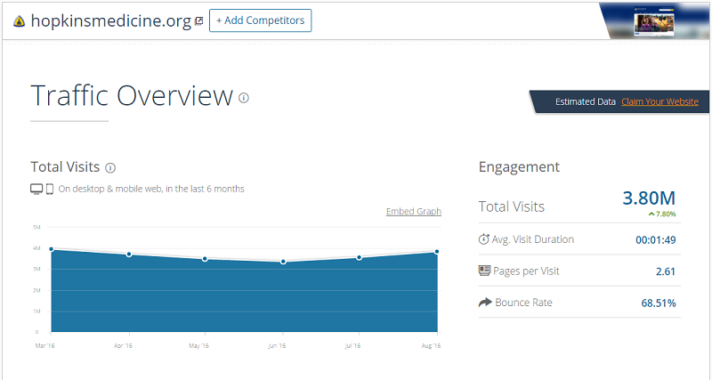This screenshot has height=380, width=712.
Task: Click the info icon next to Traffic Overview
Action: pos(244,98)
